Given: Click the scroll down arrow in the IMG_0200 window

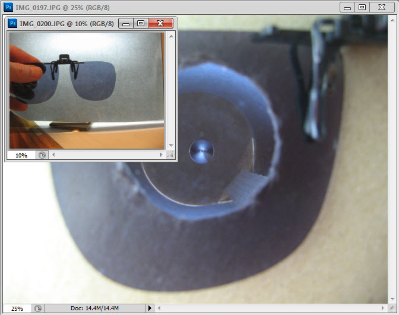Looking at the screenshot, I should (171, 146).
